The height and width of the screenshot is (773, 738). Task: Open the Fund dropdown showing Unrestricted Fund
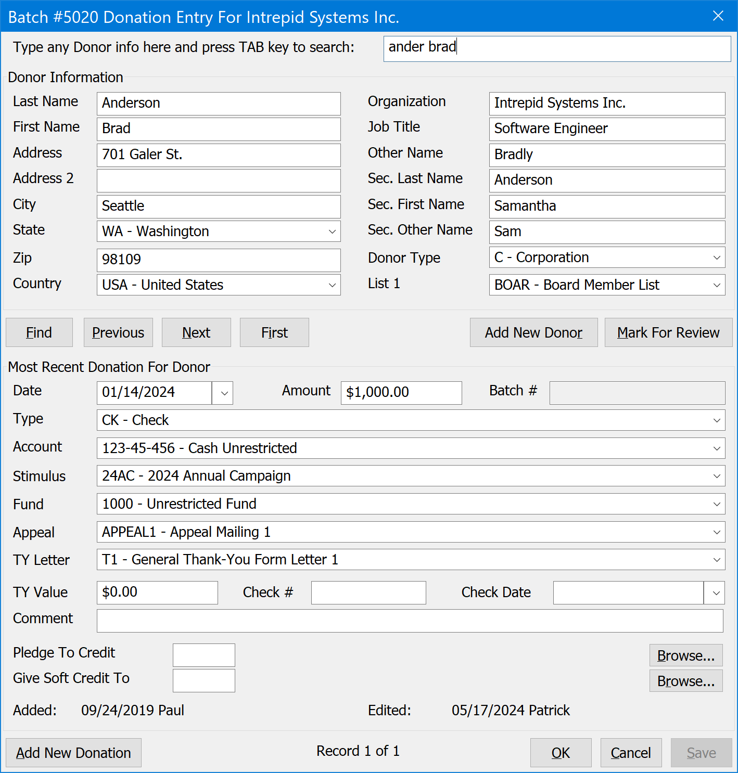[411, 504]
